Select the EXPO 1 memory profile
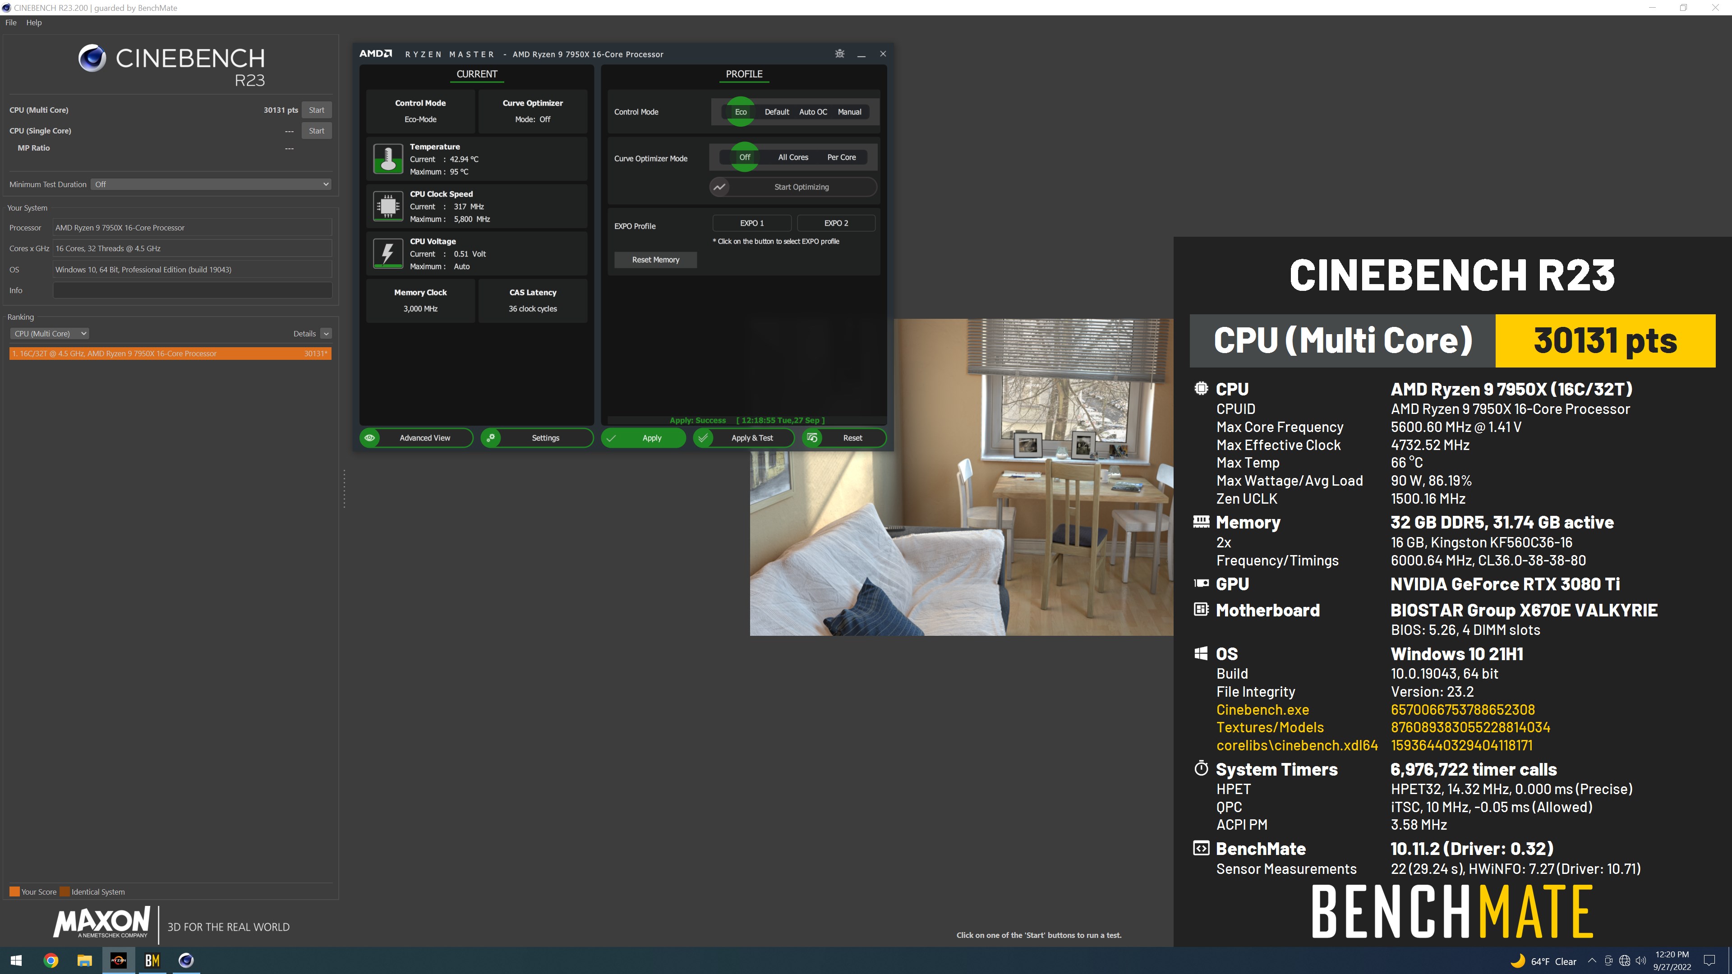 [752, 223]
